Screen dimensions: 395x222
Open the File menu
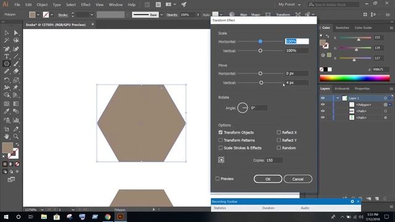(17, 4)
